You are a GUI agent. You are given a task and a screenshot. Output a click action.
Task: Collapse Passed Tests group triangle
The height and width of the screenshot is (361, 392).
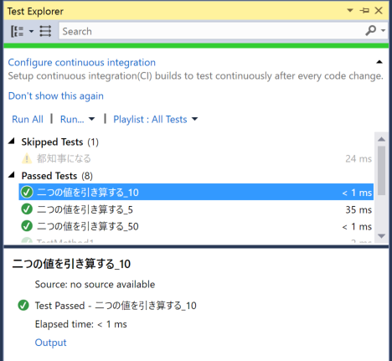12,175
